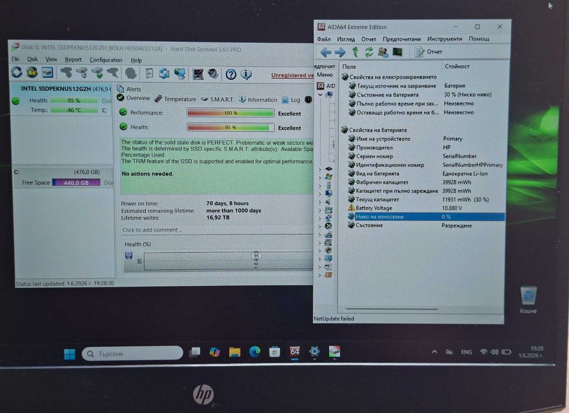The image size is (569, 413).
Task: Click the 'Click to add comment' field
Action: 217,230
